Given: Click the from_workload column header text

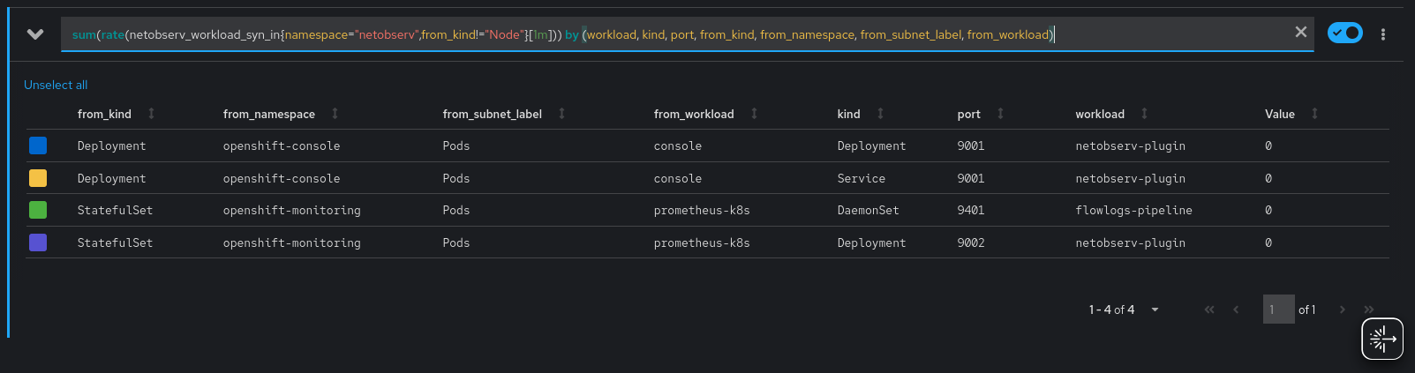Looking at the screenshot, I should pyautogui.click(x=694, y=114).
